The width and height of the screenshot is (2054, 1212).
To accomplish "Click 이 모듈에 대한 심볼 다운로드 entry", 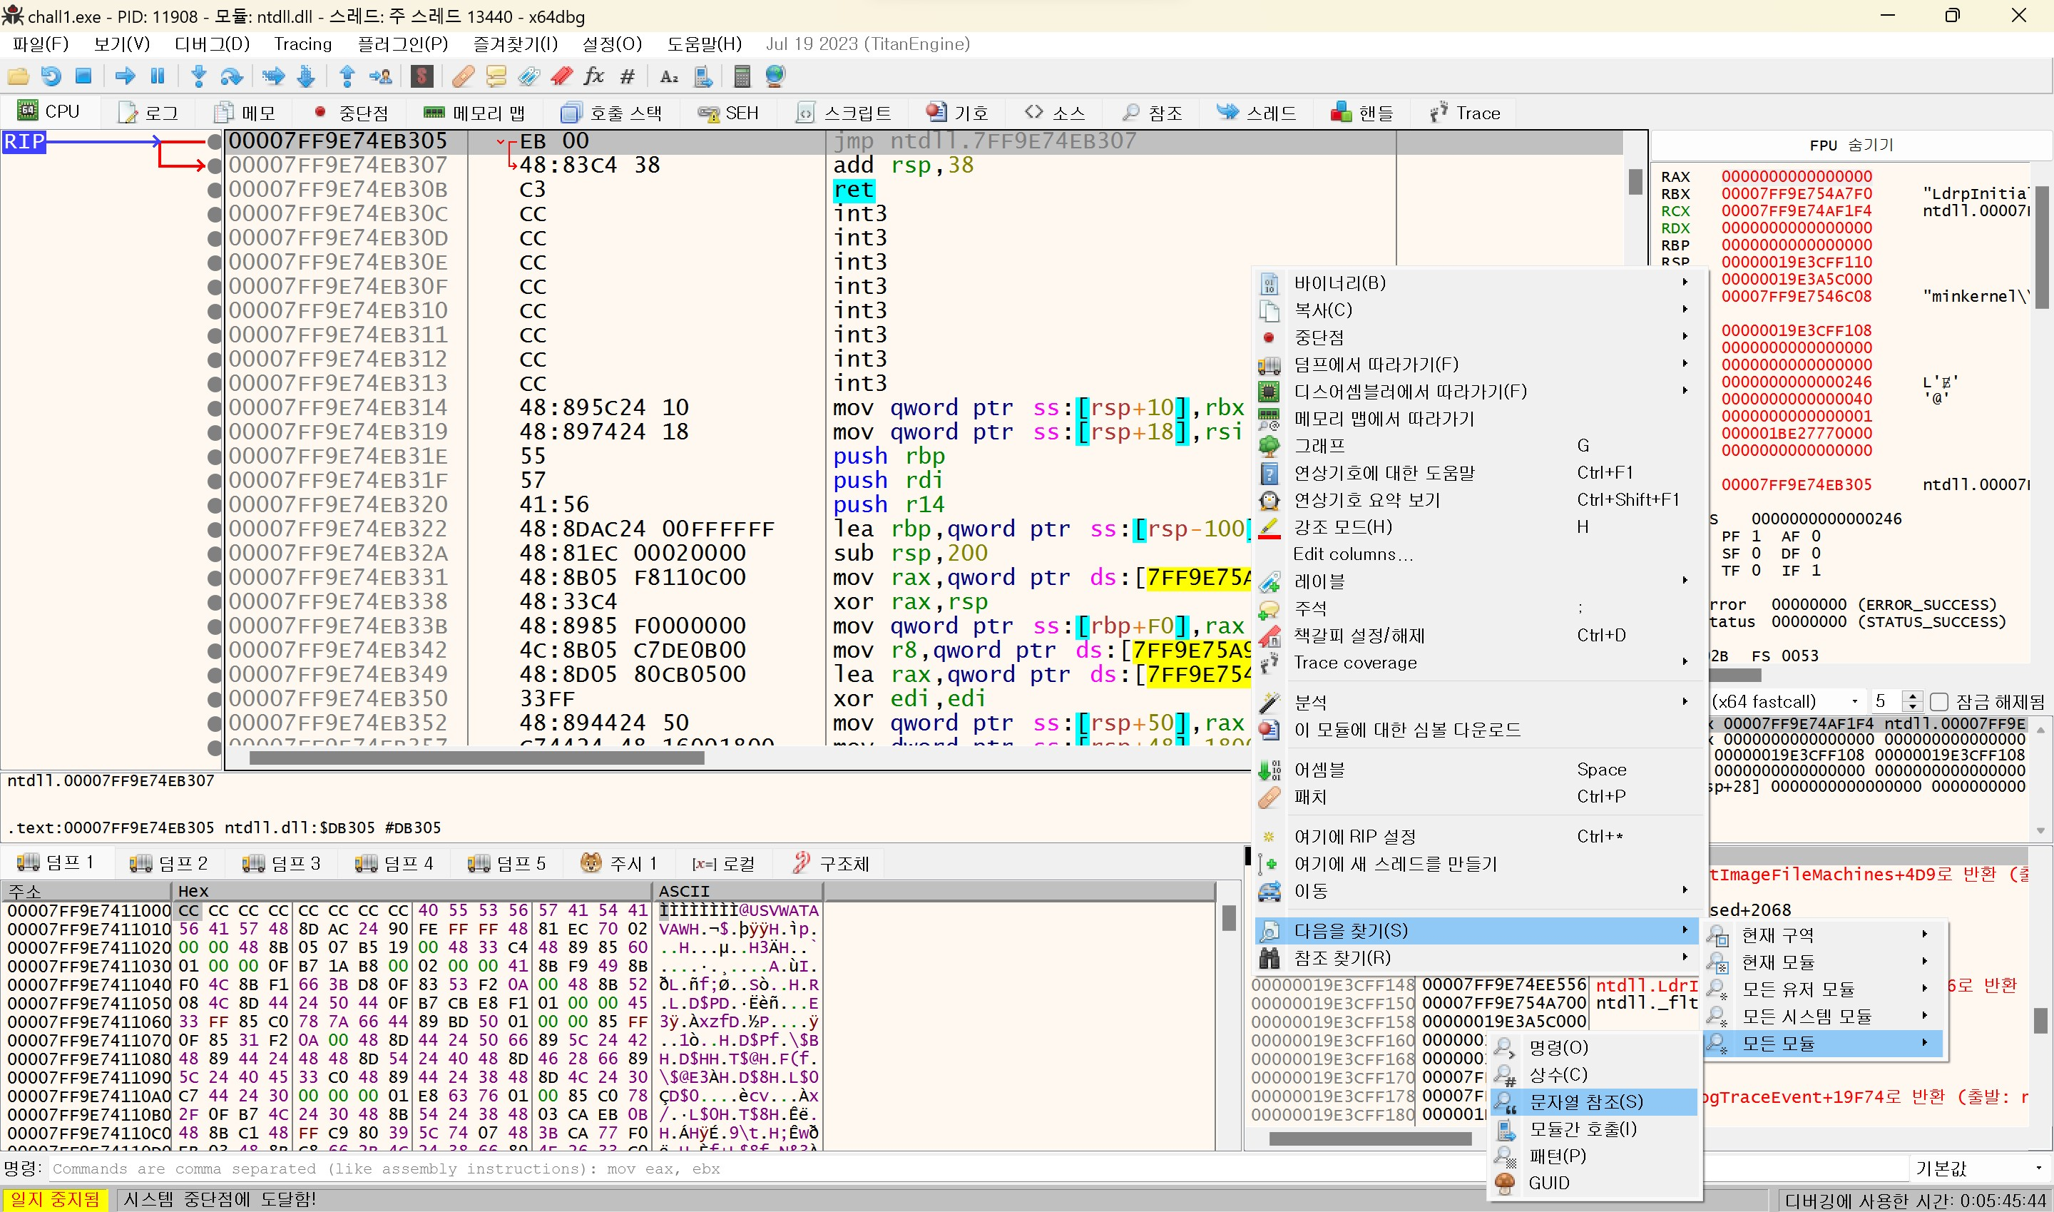I will click(1406, 729).
